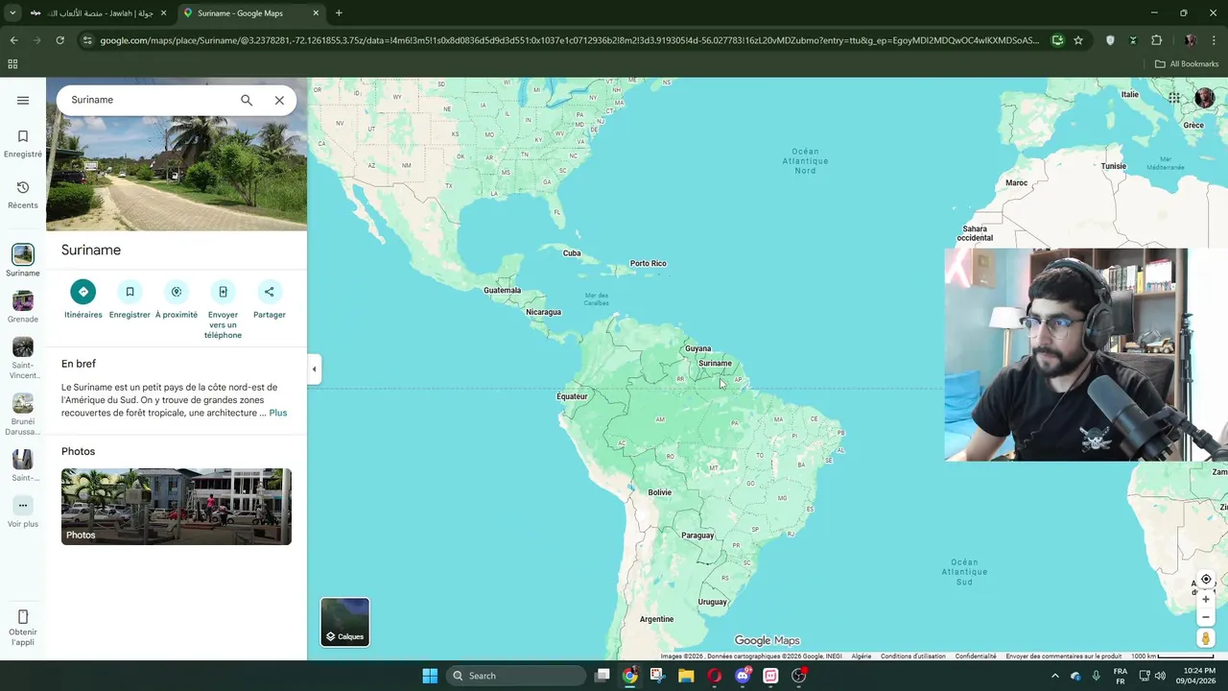This screenshot has height=691, width=1228.
Task: Open Chrome from the taskbar
Action: pyautogui.click(x=629, y=676)
